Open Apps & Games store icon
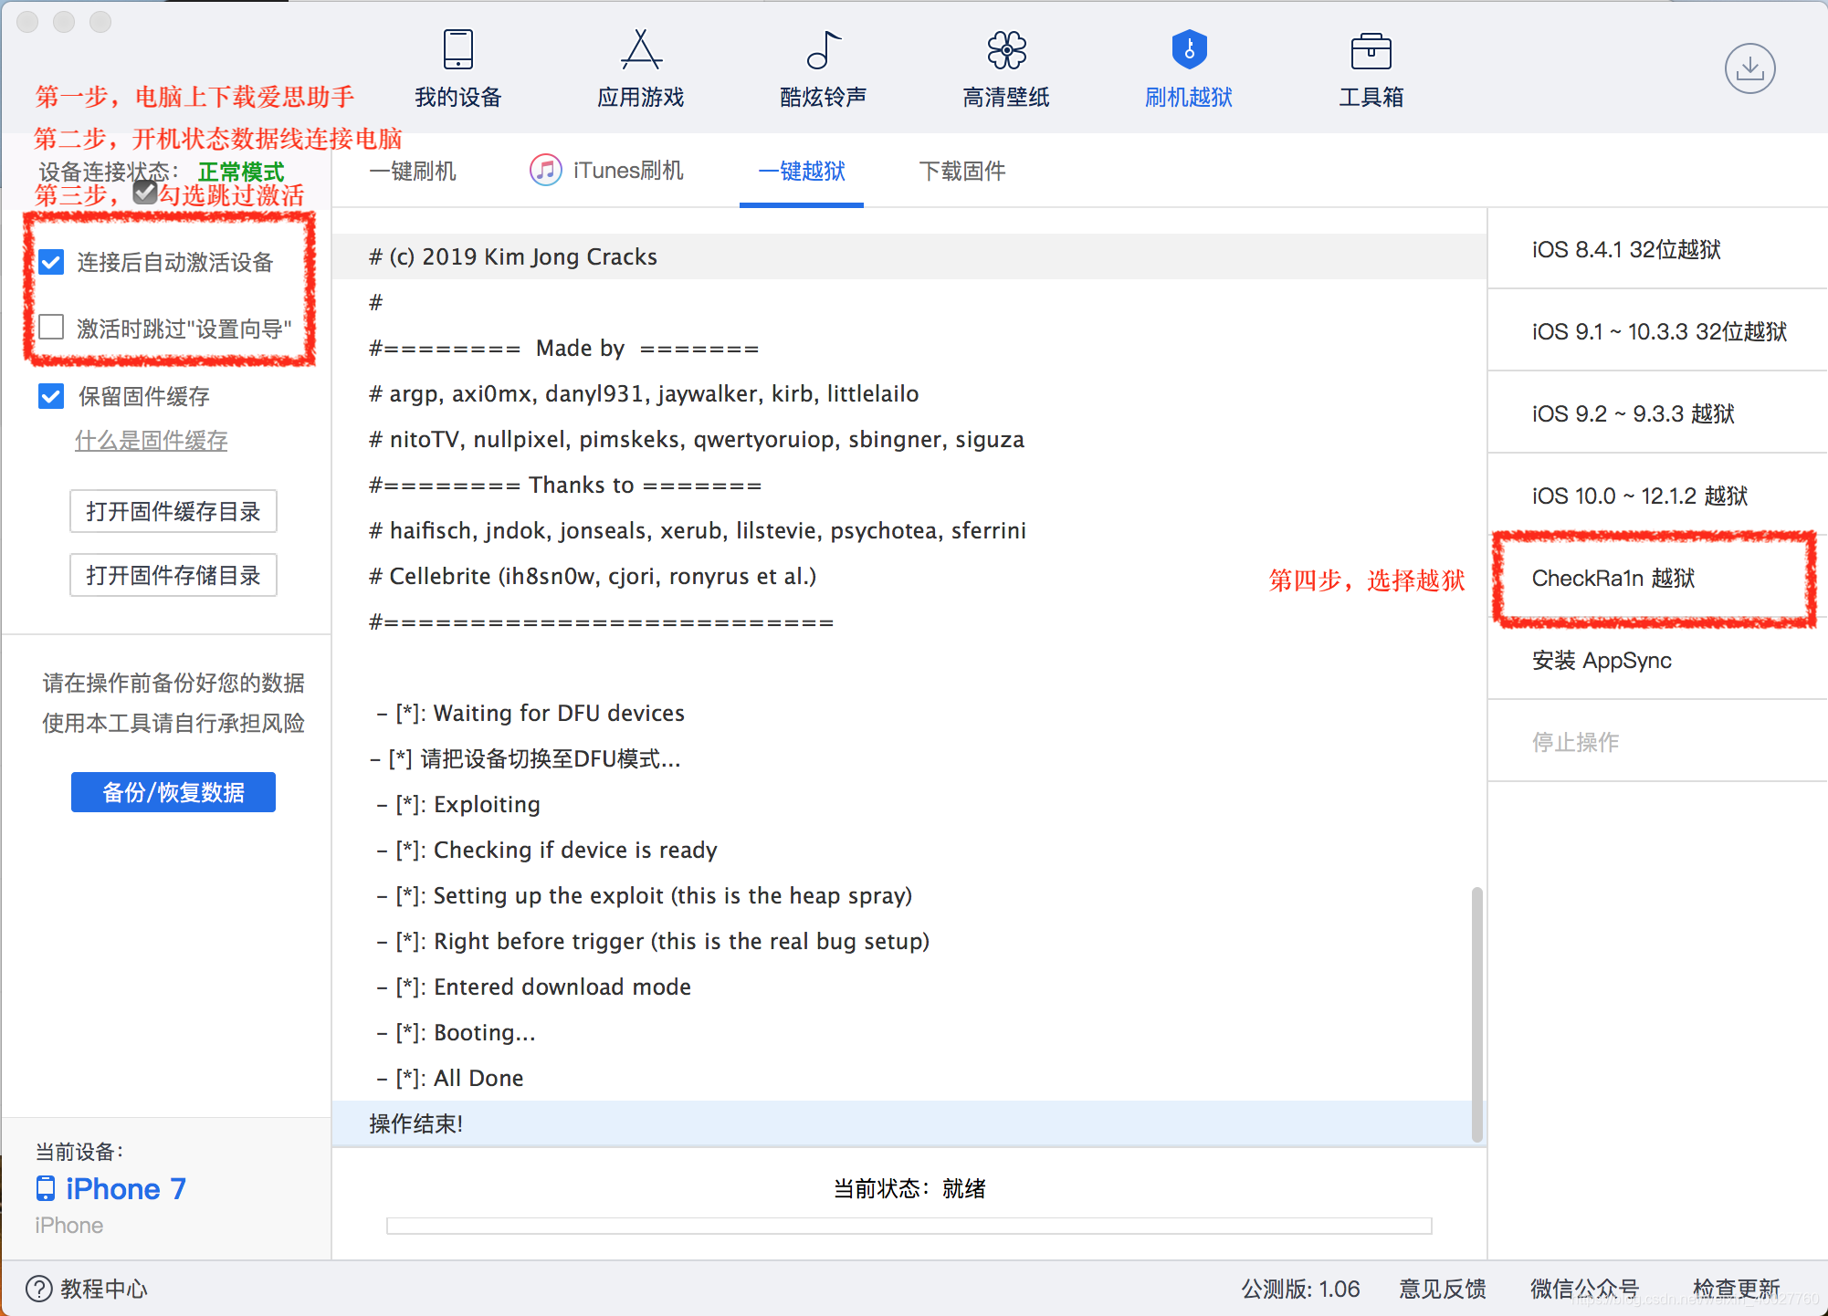 (x=641, y=49)
